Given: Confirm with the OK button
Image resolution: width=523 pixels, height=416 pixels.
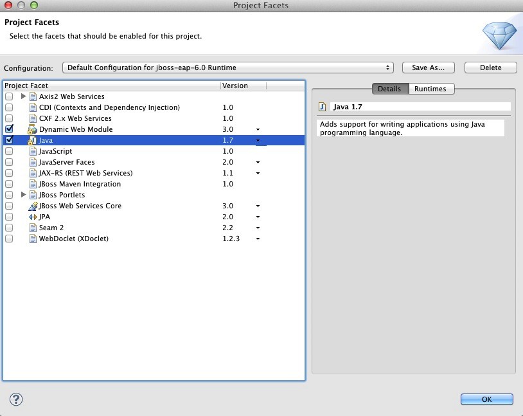Looking at the screenshot, I should [x=486, y=399].
